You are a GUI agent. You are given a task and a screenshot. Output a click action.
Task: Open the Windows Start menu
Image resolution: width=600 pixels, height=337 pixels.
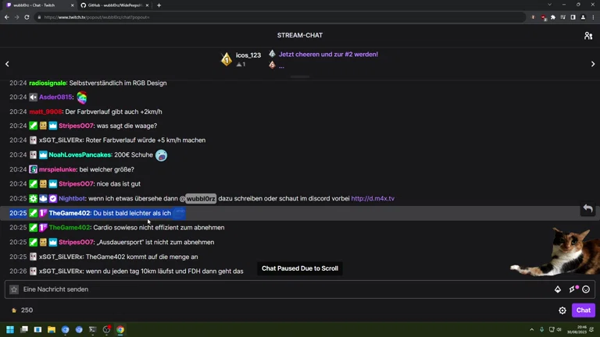point(11,330)
